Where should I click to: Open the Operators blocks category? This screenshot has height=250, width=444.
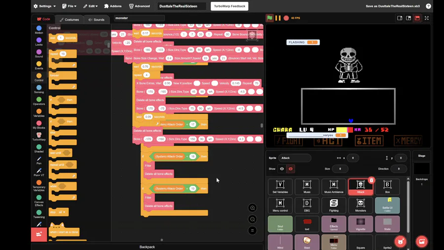(x=39, y=101)
